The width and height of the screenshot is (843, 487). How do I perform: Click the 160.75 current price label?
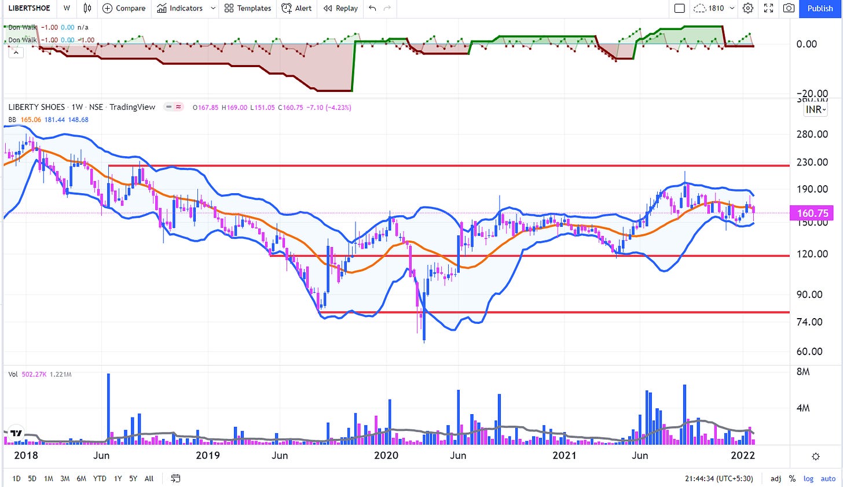pyautogui.click(x=812, y=213)
